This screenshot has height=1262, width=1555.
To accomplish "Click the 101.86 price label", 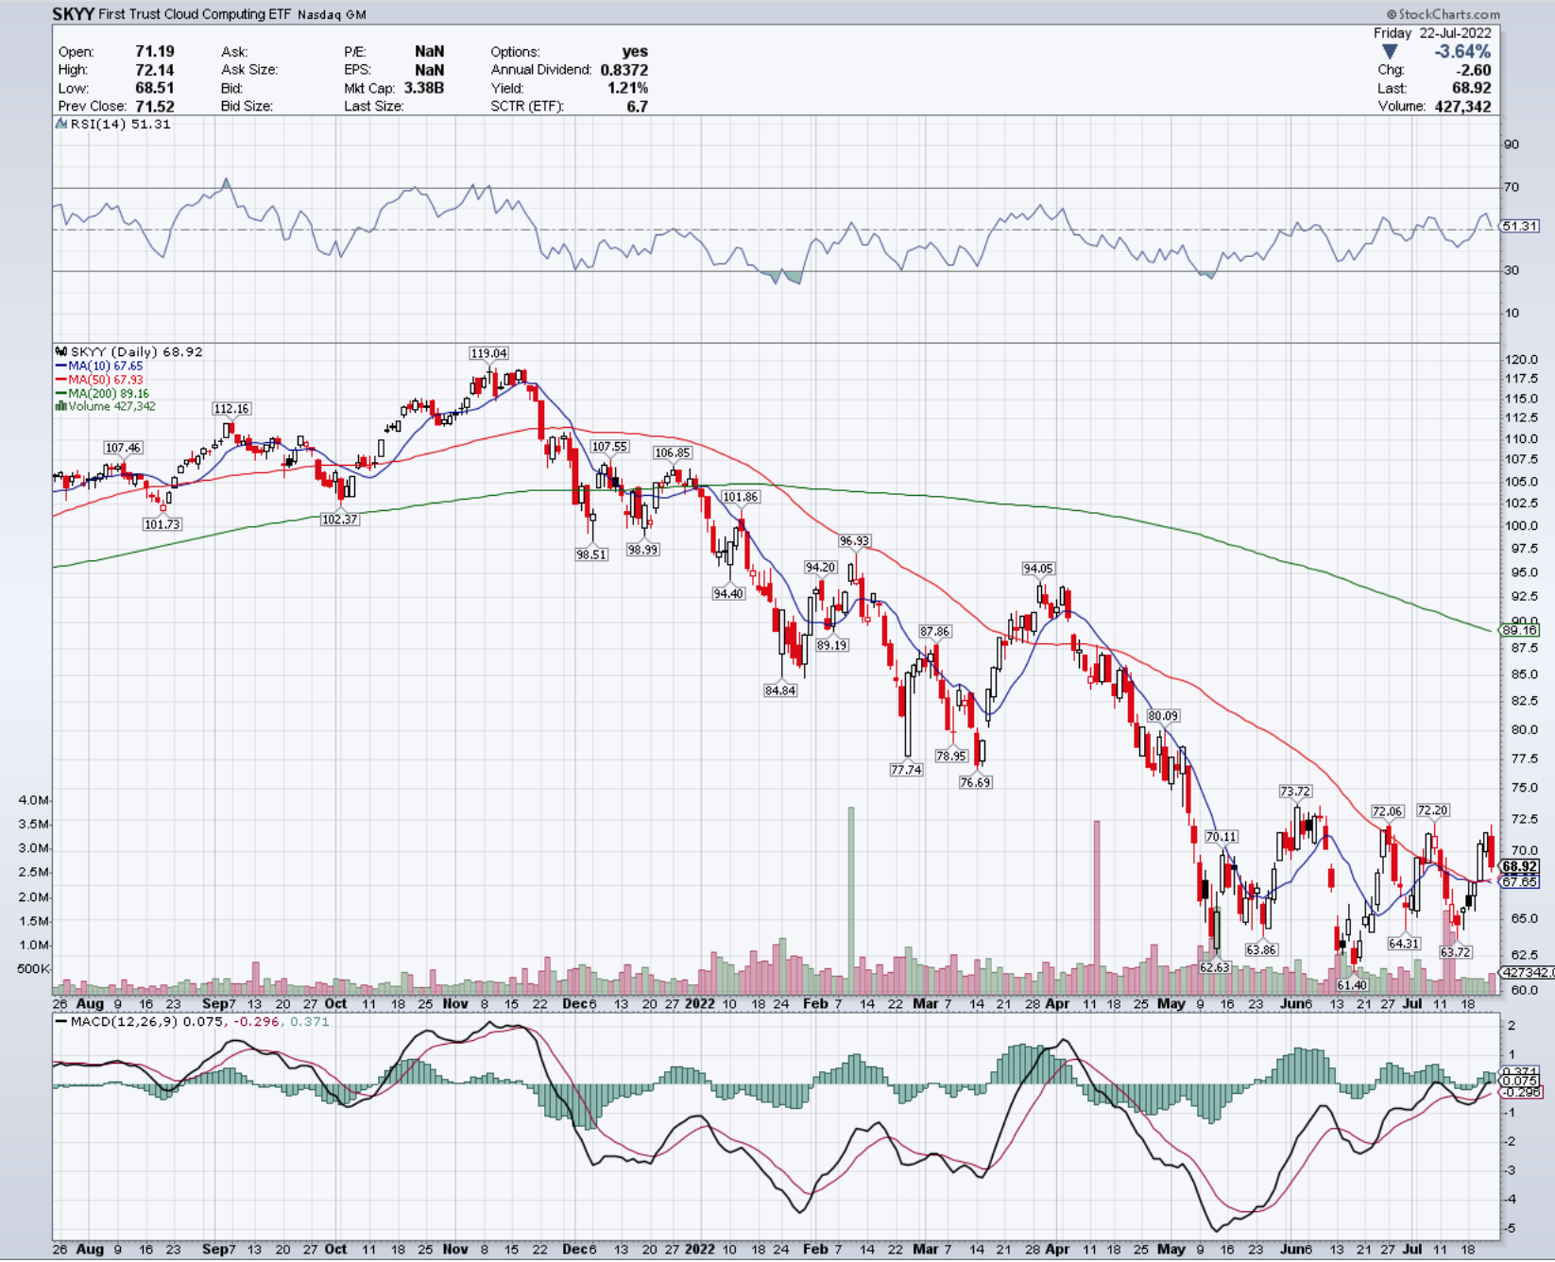I will (x=740, y=497).
